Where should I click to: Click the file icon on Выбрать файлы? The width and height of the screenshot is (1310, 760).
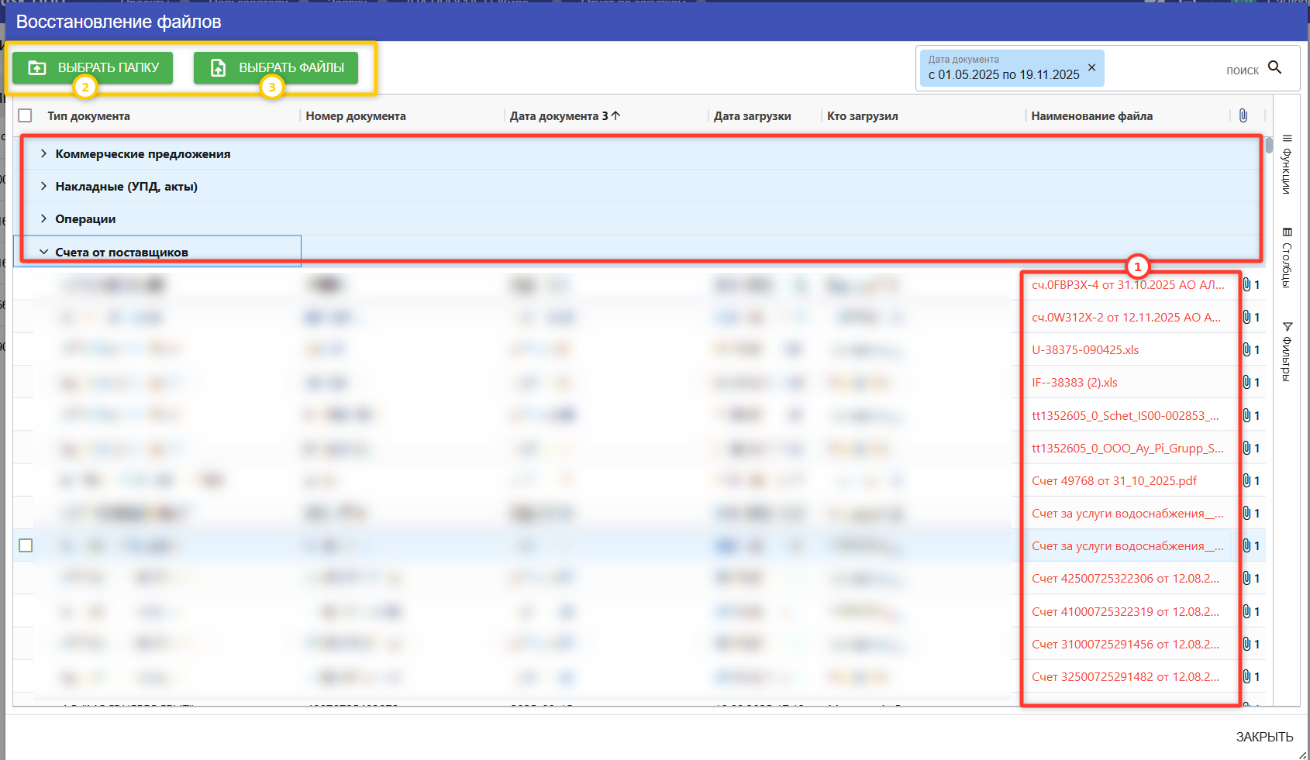click(x=219, y=68)
